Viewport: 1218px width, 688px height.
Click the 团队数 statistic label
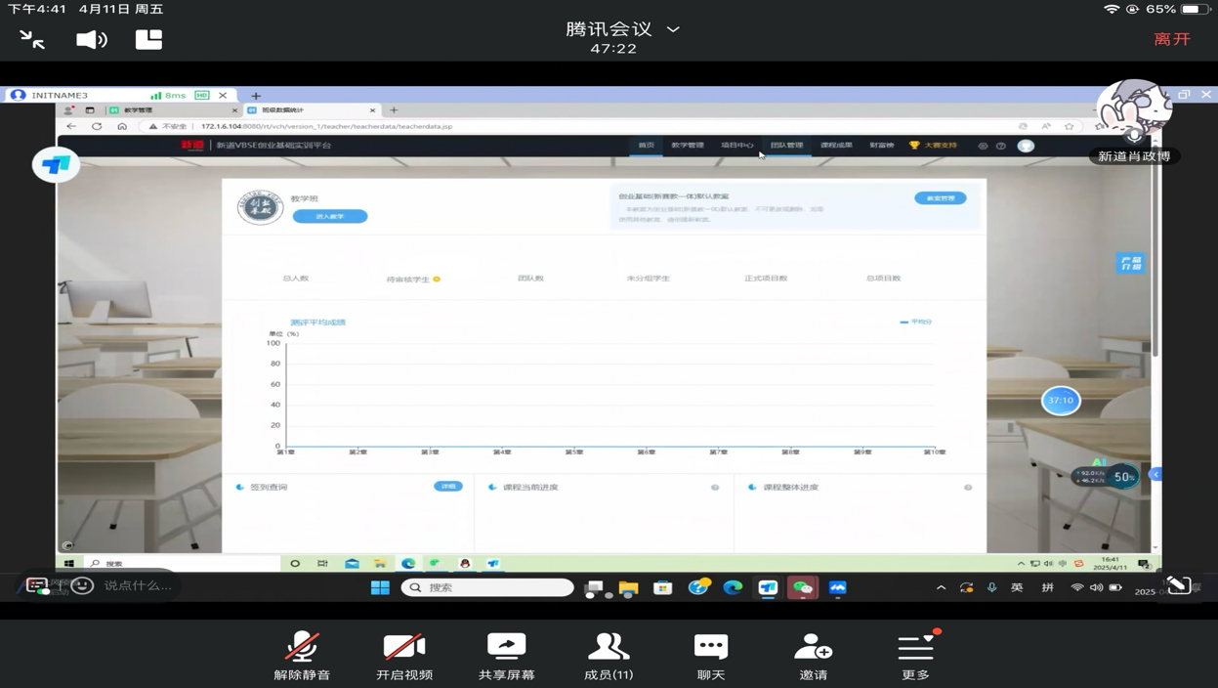pyautogui.click(x=530, y=279)
